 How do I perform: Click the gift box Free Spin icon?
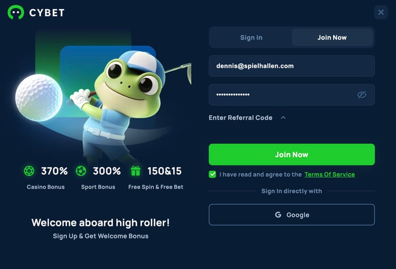coord(136,171)
